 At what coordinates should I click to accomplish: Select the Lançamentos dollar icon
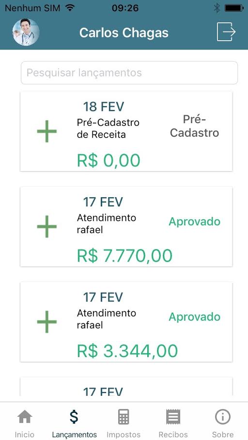tap(74, 416)
